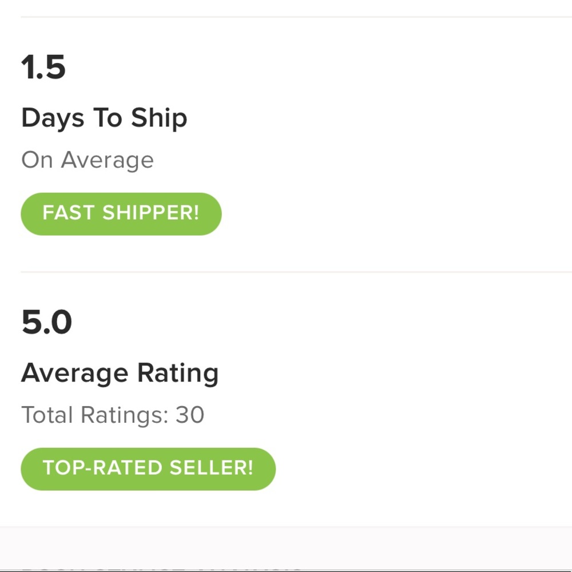
Task: Click the Average Rating heading
Action: (120, 374)
